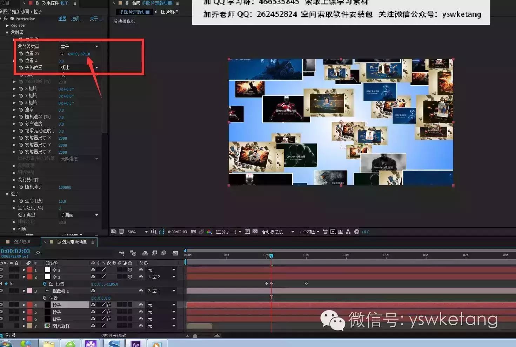Viewport: 516px width, 347px height.
Task: Open the (二分之一) resolution dropdown
Action: (x=228, y=232)
